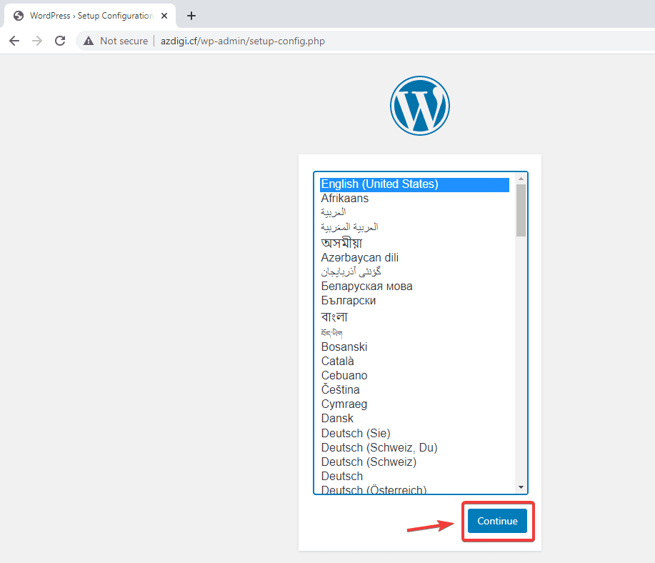
Task: Open a new browser tab with the plus icon
Action: [x=191, y=15]
